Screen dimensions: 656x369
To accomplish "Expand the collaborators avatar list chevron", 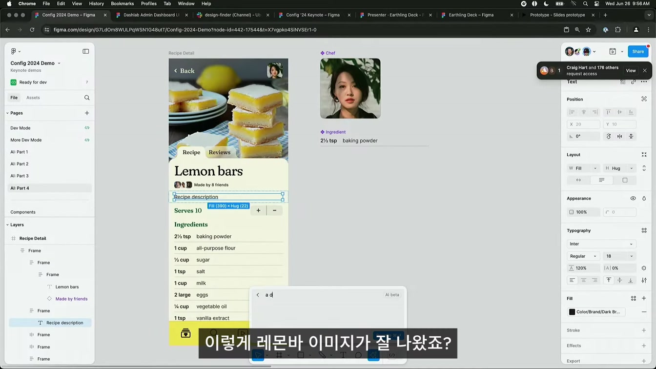I will pos(594,51).
